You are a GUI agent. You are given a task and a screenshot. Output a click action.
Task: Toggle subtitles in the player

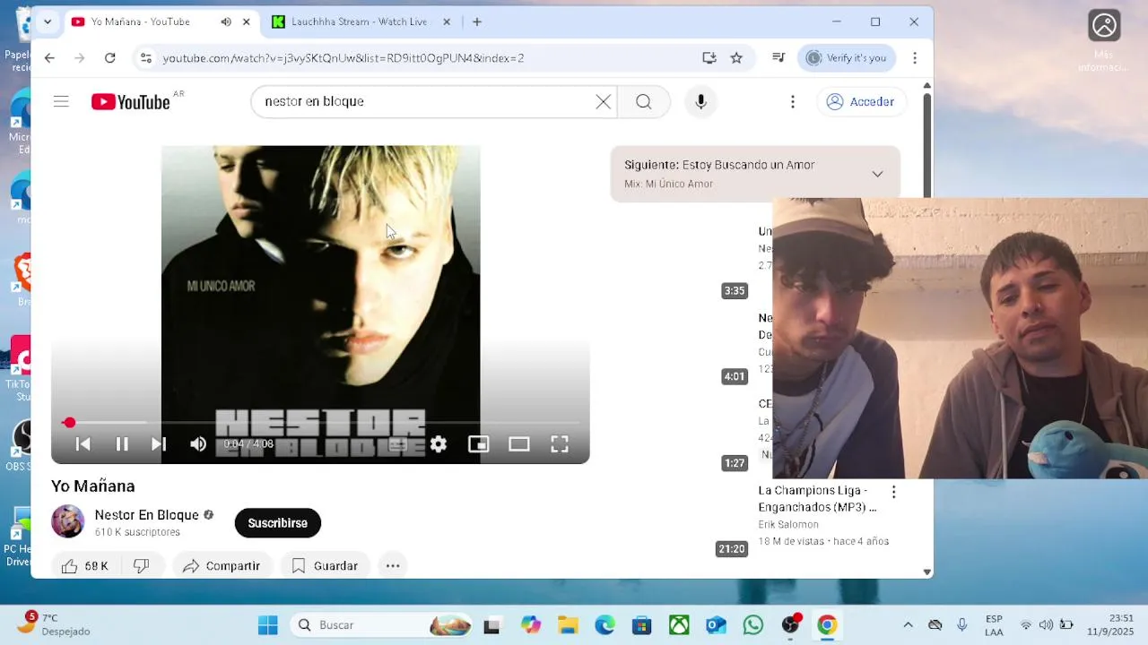pos(398,443)
